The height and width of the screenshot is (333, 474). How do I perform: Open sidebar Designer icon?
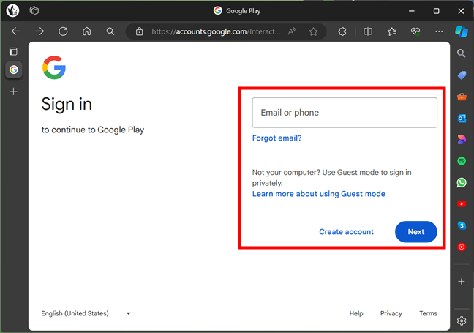pyautogui.click(x=462, y=140)
